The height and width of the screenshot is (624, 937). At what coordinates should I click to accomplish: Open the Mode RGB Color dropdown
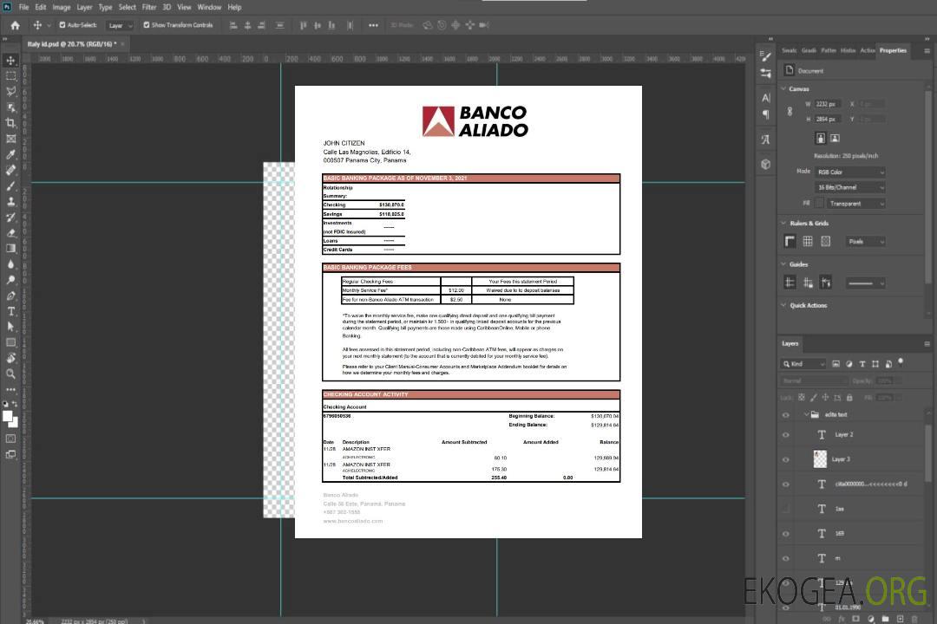[x=850, y=172]
